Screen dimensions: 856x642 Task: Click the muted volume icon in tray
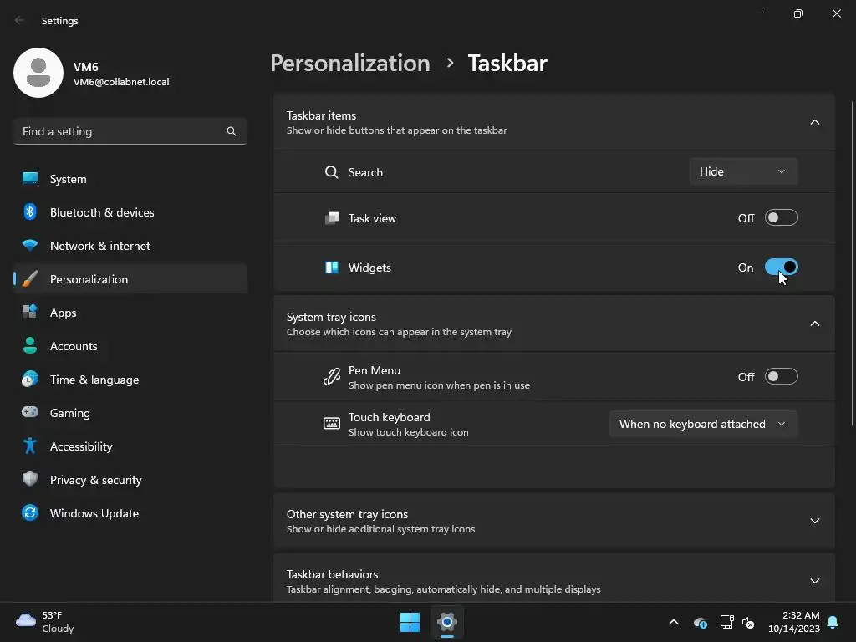pyautogui.click(x=748, y=622)
